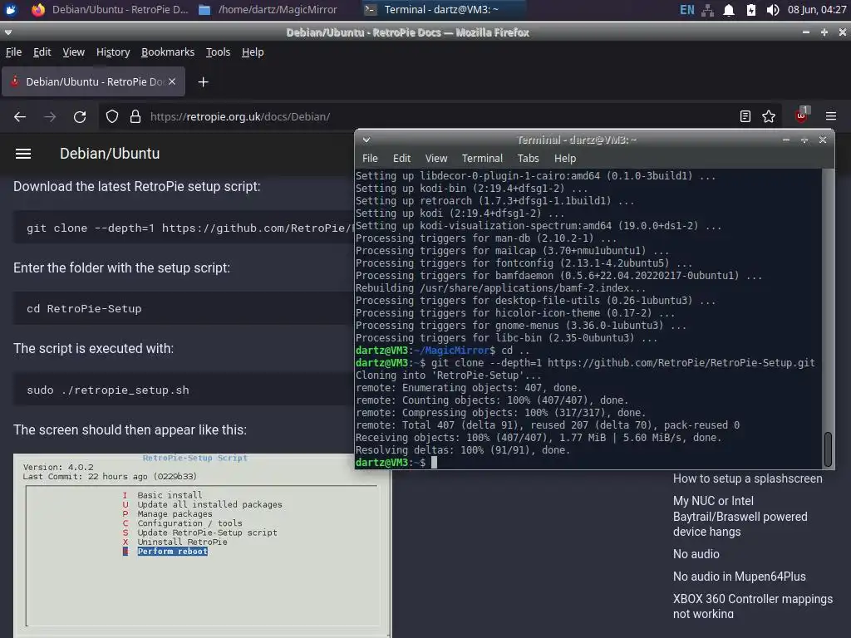This screenshot has height=638, width=851.
Task: Open the EN keyboard layout indicator
Action: tap(686, 10)
